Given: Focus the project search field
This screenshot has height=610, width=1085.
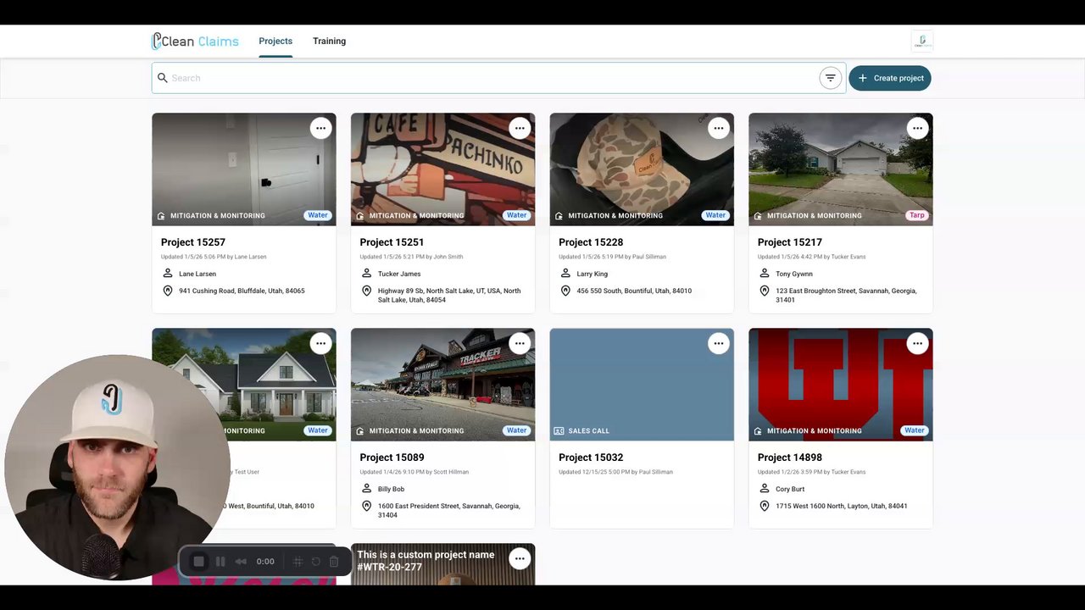Looking at the screenshot, I should click(x=498, y=78).
